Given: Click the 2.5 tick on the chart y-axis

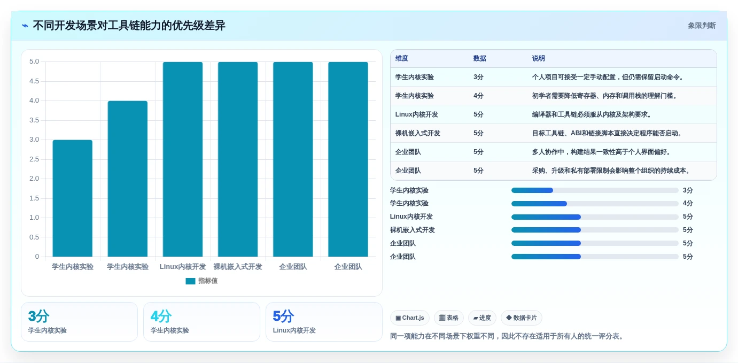Looking at the screenshot, I should pos(34,159).
